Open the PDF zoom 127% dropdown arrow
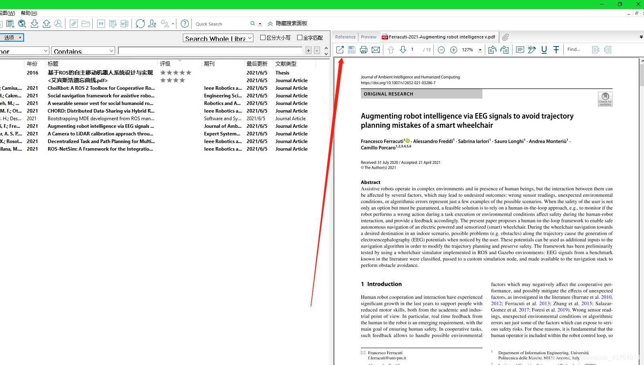This screenshot has width=644, height=365. (480, 50)
